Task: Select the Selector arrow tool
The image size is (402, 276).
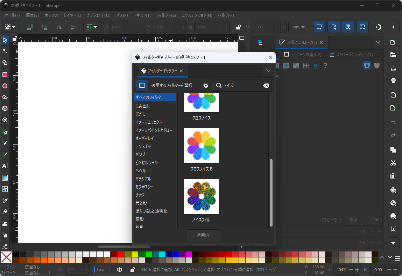Action: coord(5,40)
